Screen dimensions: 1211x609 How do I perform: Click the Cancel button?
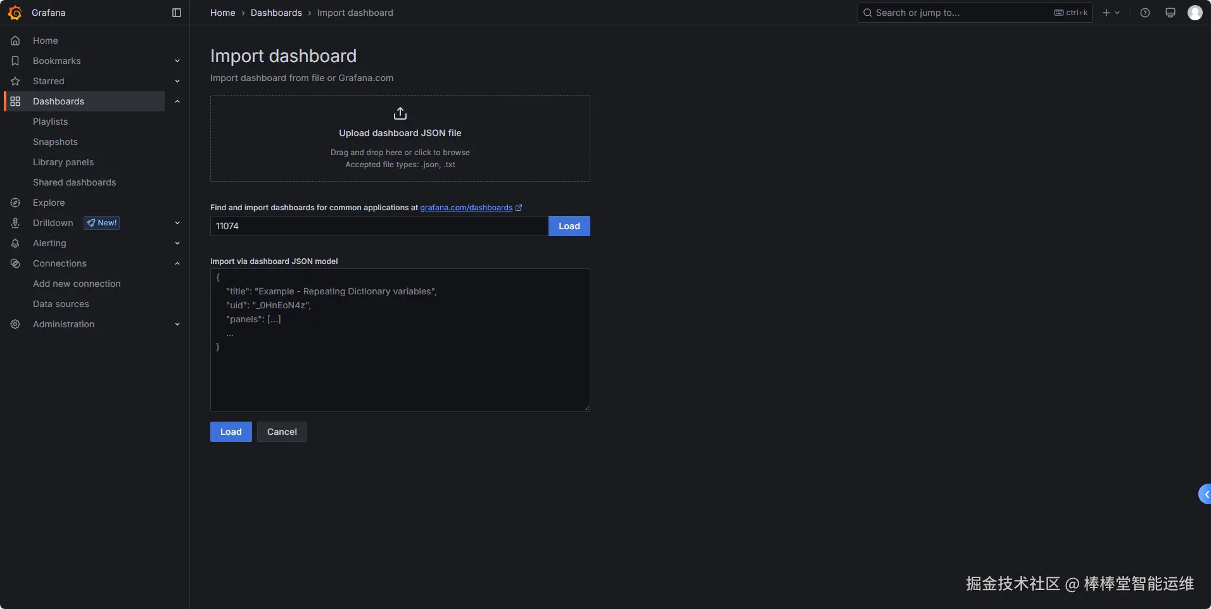coord(282,432)
